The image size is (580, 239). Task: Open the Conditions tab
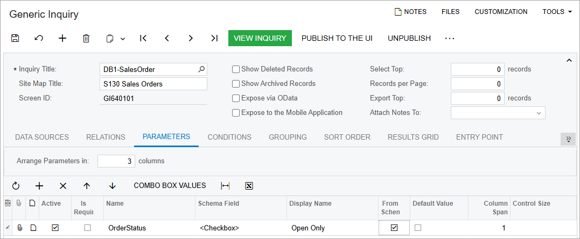tap(229, 137)
